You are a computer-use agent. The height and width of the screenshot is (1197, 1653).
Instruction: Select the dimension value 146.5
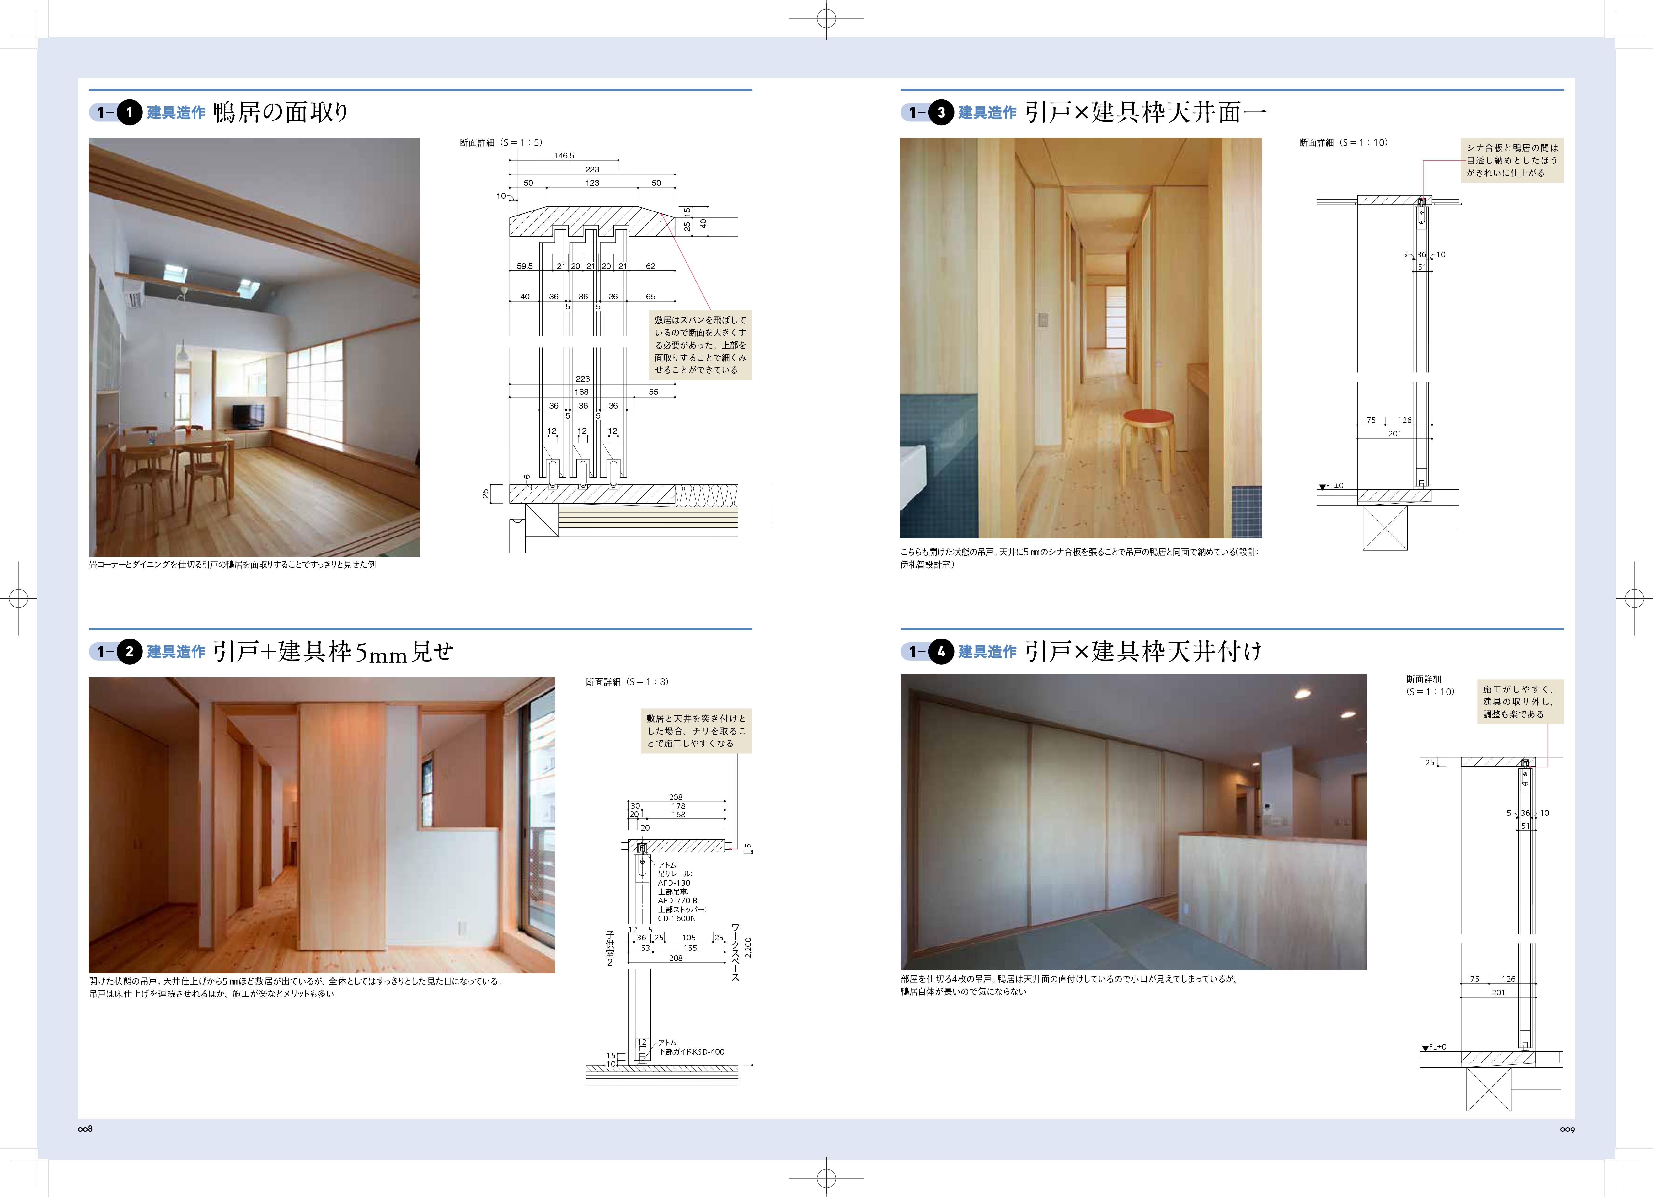[x=564, y=156]
